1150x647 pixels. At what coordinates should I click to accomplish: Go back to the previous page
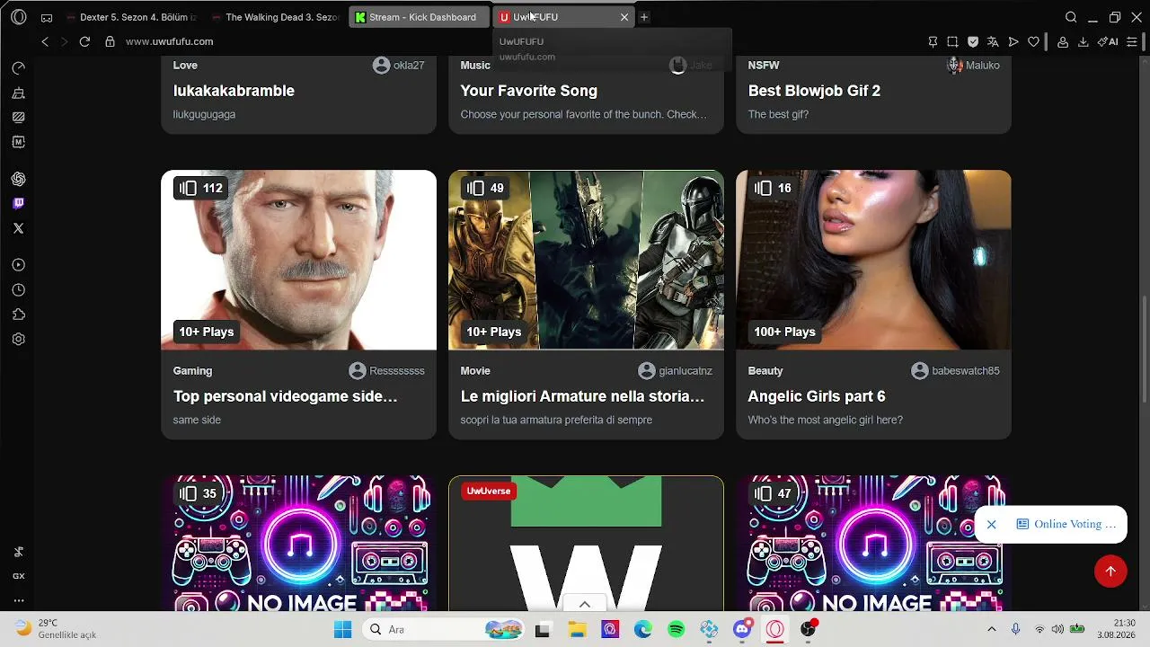tap(45, 41)
